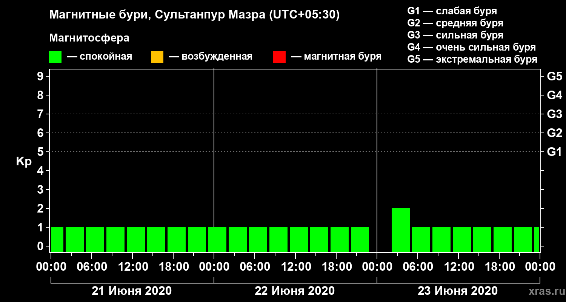Viewport: 566px width, 302px height.
Task: Click the 'G4 — очень сильная буря' legend line
Action: pos(472,47)
